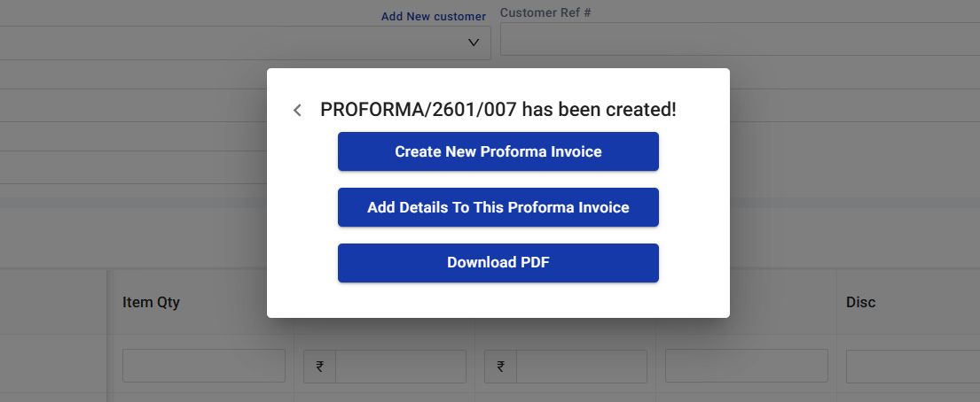Click the Disc column header
The image size is (980, 402).
point(861,303)
